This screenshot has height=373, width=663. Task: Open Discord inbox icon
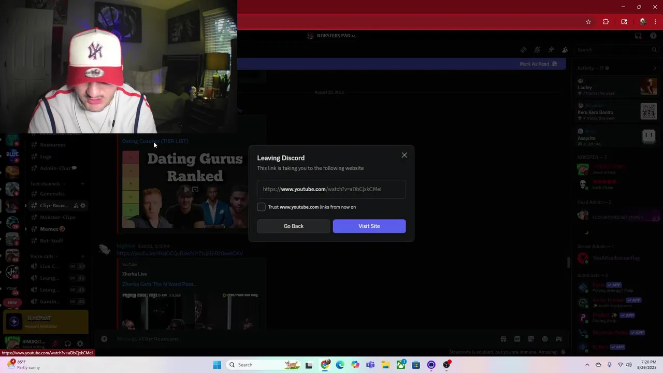pyautogui.click(x=638, y=36)
